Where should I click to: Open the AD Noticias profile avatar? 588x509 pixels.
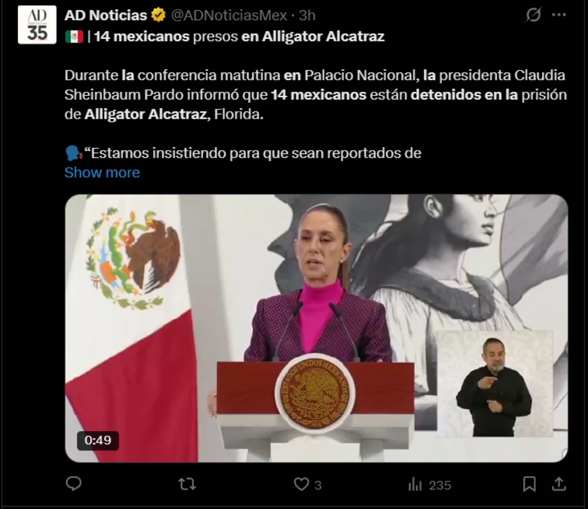pyautogui.click(x=37, y=25)
